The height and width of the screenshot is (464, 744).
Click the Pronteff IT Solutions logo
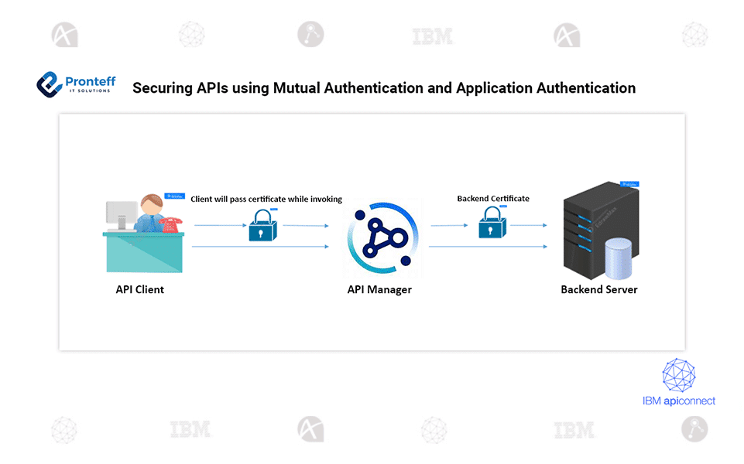click(74, 84)
